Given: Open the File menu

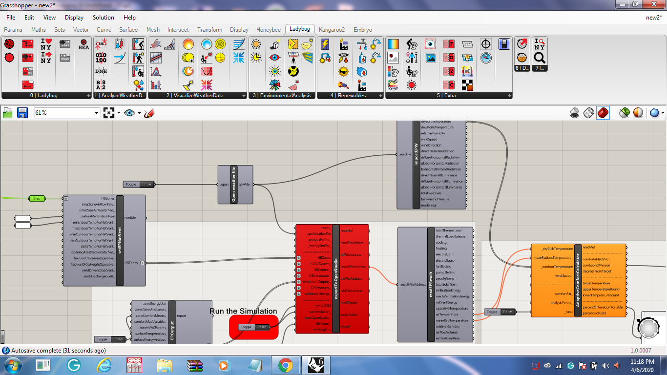Looking at the screenshot, I should pos(11,18).
